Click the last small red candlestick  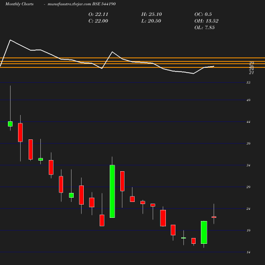[214, 217]
